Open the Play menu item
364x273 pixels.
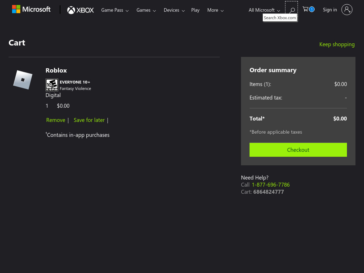click(x=195, y=10)
